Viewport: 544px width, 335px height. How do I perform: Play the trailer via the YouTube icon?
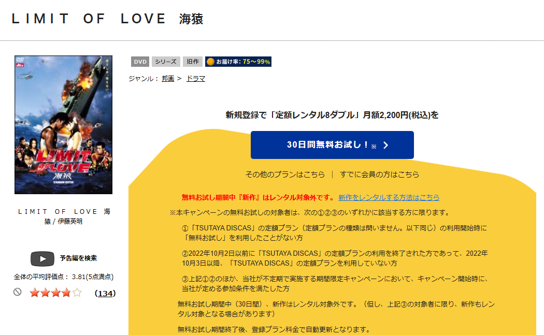pos(42,258)
